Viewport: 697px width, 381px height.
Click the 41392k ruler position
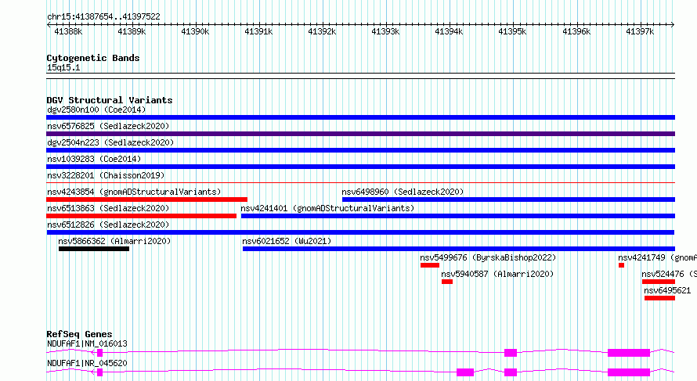(323, 31)
